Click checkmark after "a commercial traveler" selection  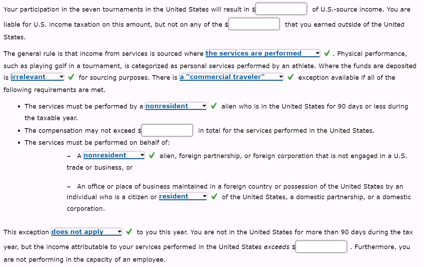[x=290, y=77]
